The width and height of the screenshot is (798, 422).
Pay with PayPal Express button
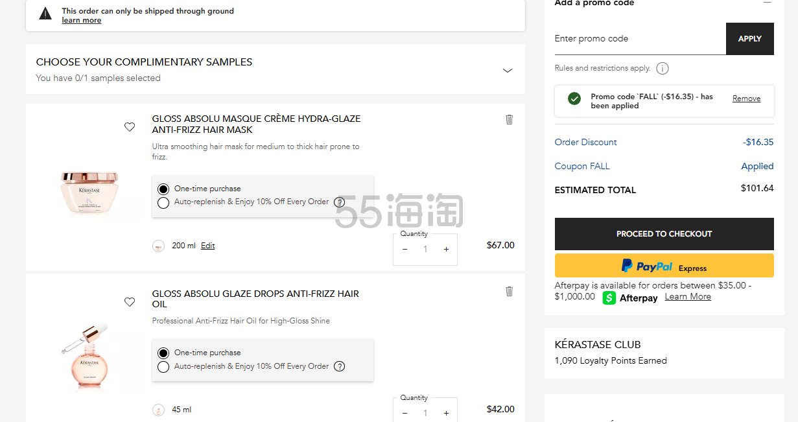click(x=664, y=266)
